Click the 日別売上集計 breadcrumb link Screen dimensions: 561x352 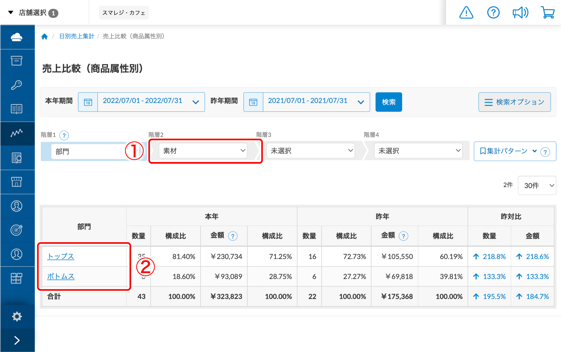click(x=77, y=36)
